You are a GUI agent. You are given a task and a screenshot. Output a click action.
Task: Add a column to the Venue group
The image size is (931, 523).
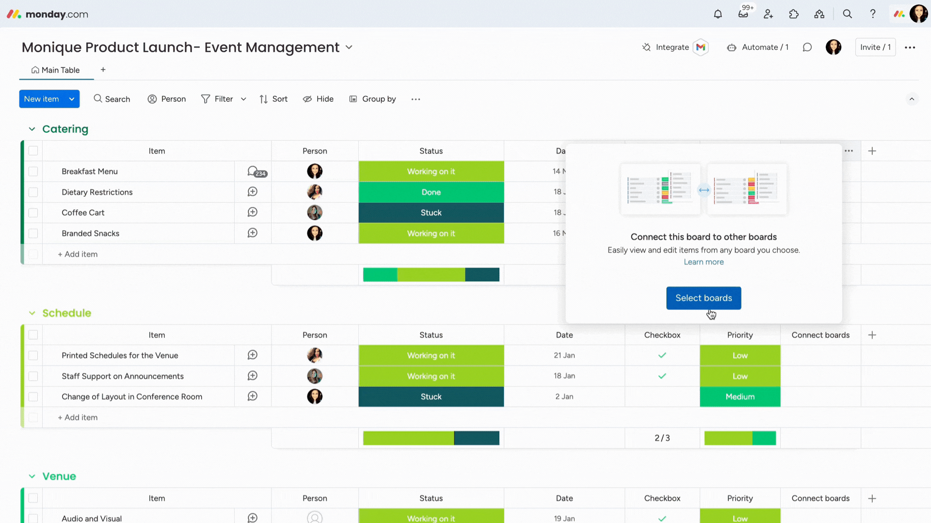coord(872,498)
